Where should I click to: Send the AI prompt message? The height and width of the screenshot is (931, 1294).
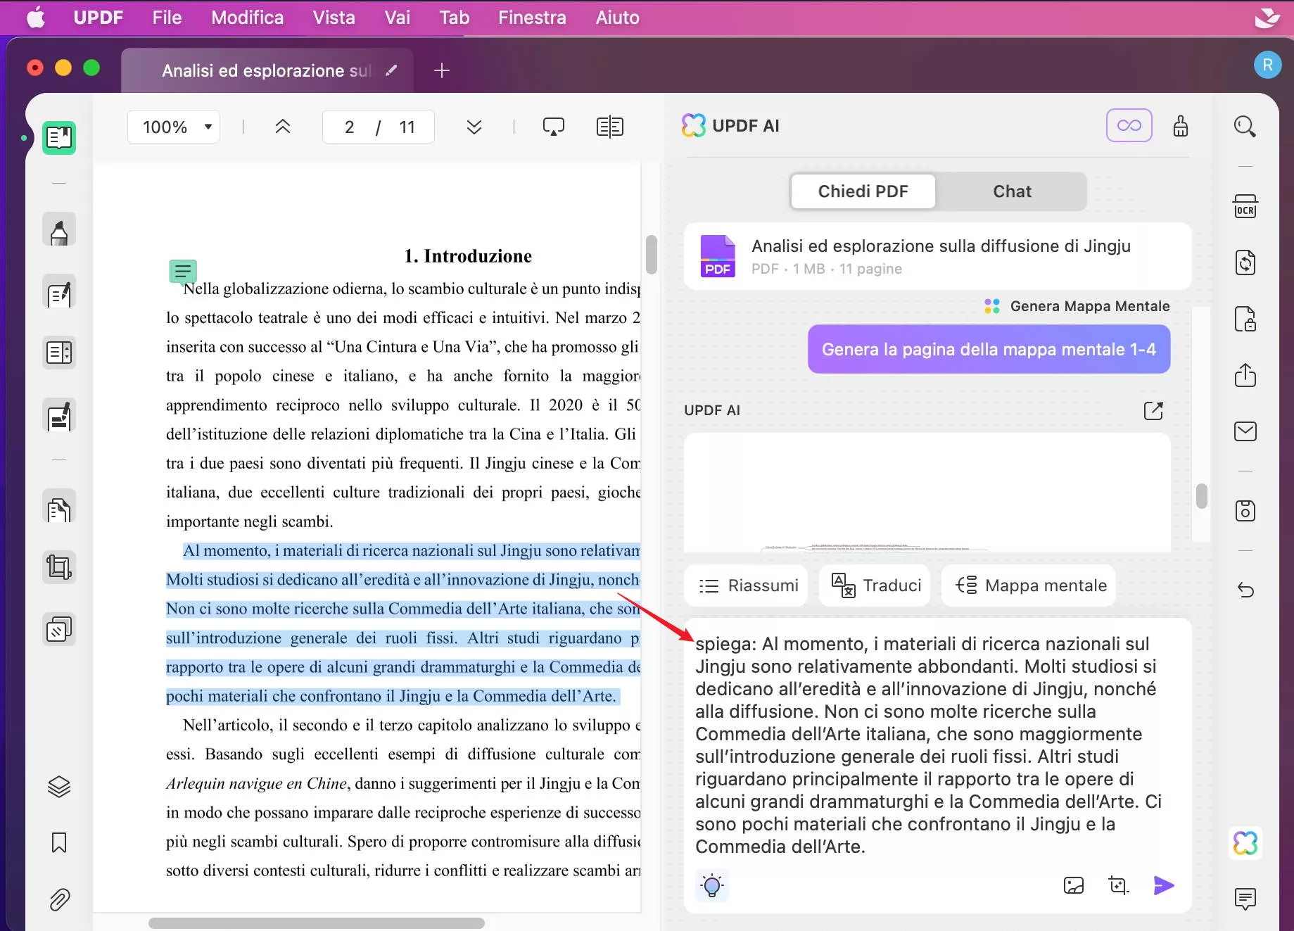pos(1163,885)
